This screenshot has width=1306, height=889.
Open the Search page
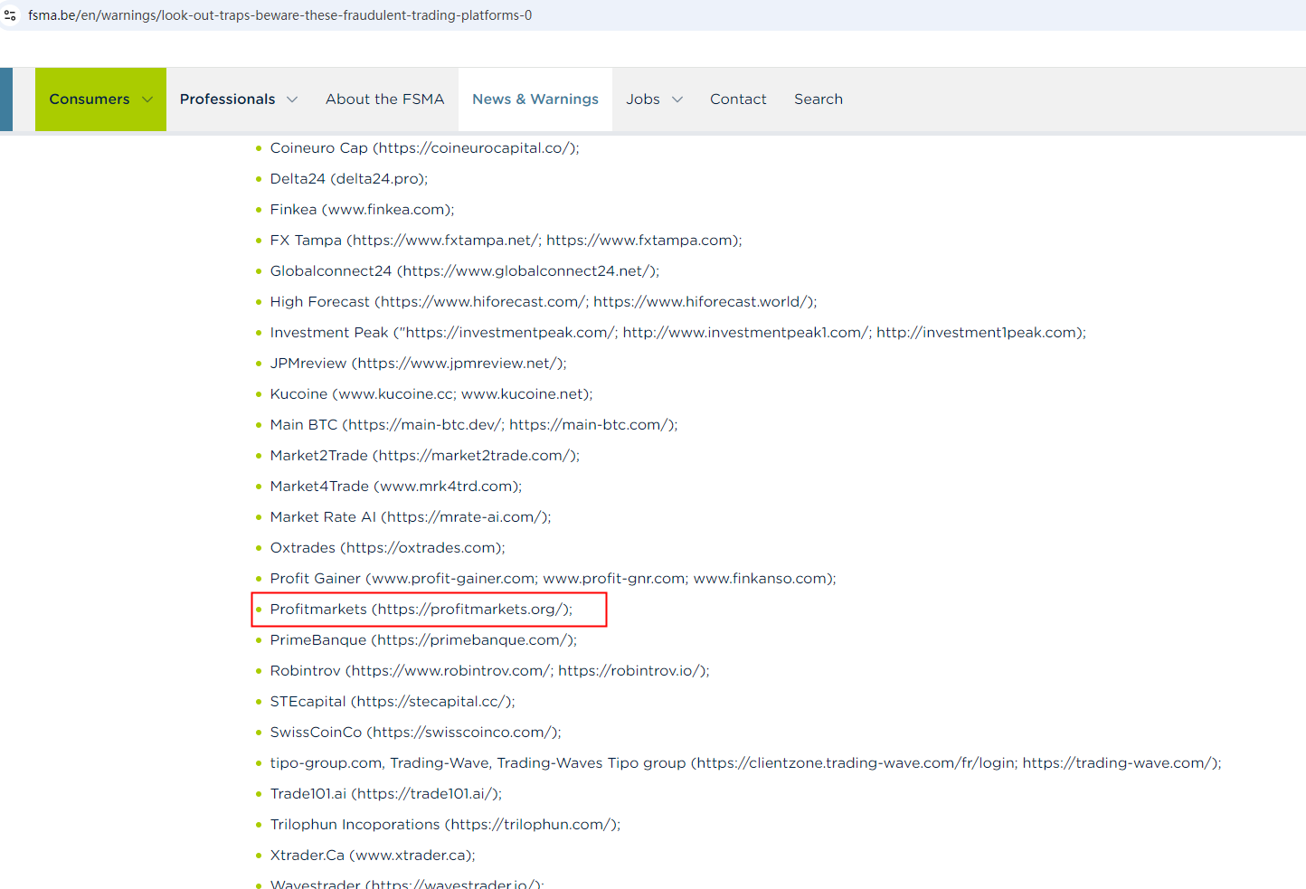(818, 99)
